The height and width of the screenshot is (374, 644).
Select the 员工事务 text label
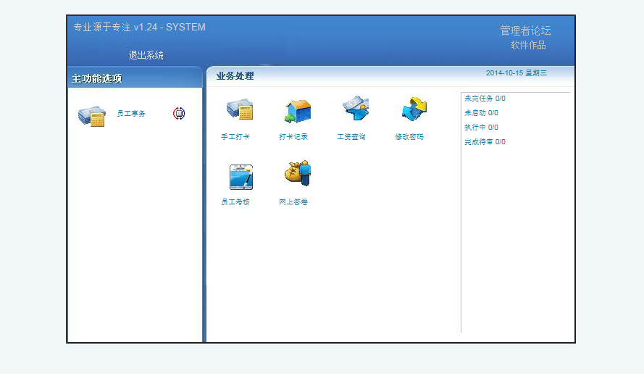(131, 114)
